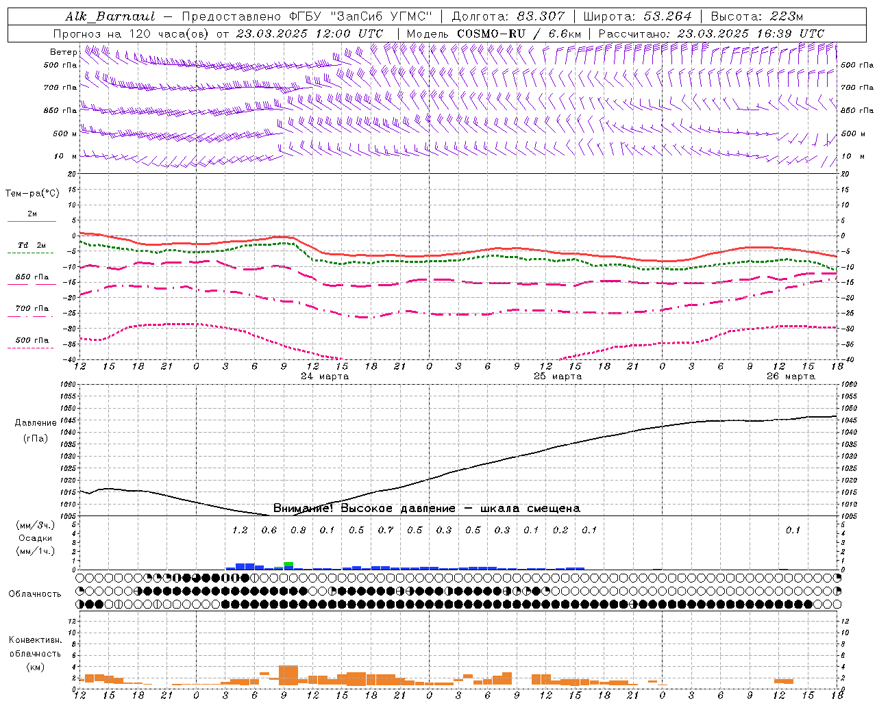Click the 0.8 precipitation amount value
Screen dimensions: 877x701
(298, 530)
